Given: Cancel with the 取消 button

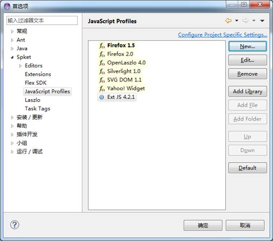Looking at the screenshot, I should click(x=245, y=225).
